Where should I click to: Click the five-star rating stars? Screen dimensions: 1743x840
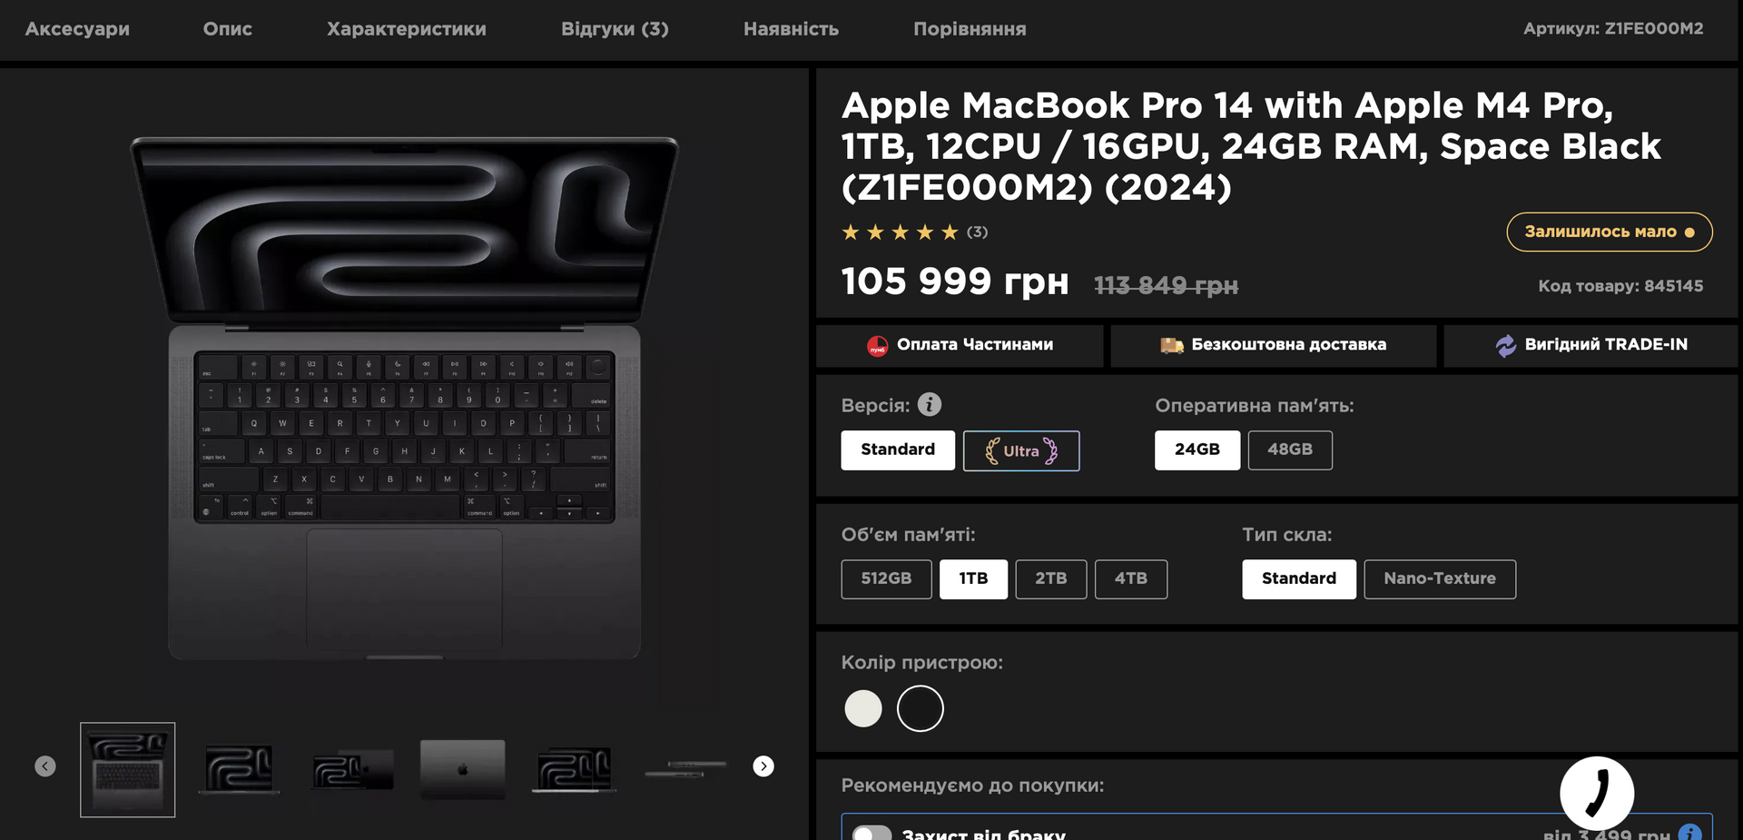pyautogui.click(x=900, y=232)
